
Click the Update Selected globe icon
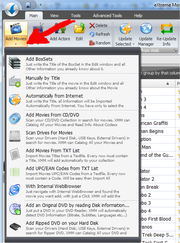(x=125, y=28)
